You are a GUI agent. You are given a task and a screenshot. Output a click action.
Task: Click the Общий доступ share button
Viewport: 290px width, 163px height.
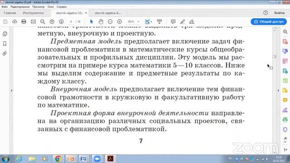tap(269, 22)
